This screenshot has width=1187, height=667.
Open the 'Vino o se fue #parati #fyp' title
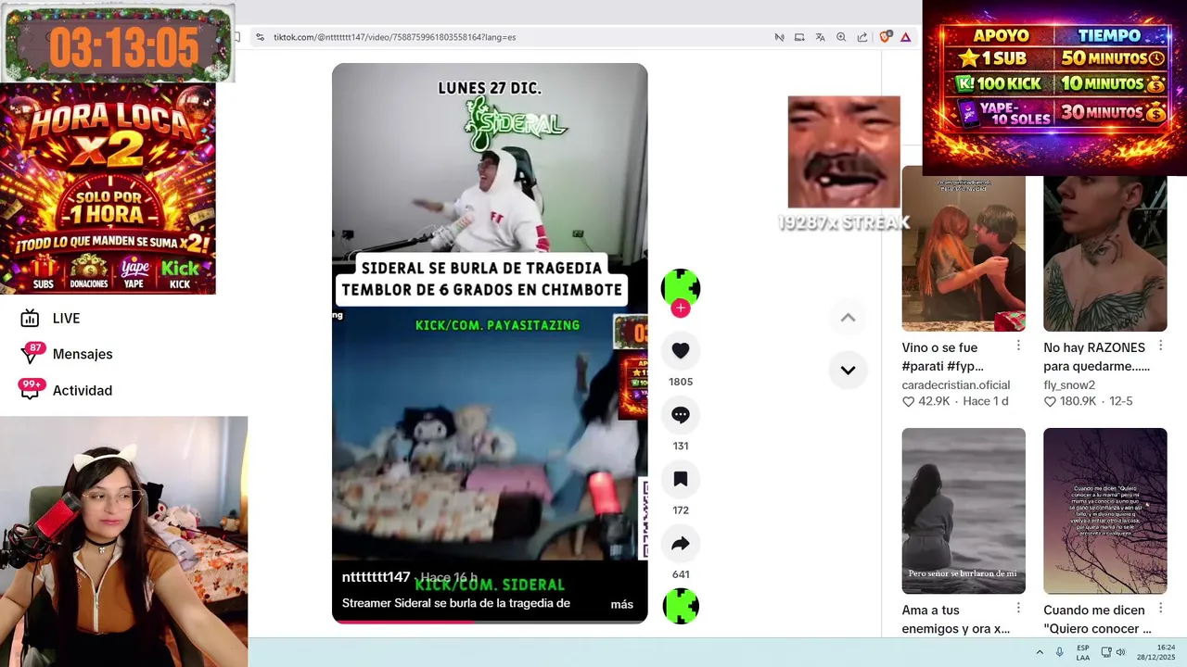942,357
